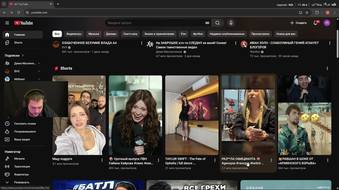Screen dimensions: 339x190
Task: Open Понравившиеся playlist
Action: point(23,131)
